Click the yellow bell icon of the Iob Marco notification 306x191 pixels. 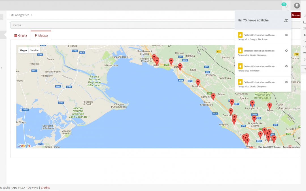[240, 66]
